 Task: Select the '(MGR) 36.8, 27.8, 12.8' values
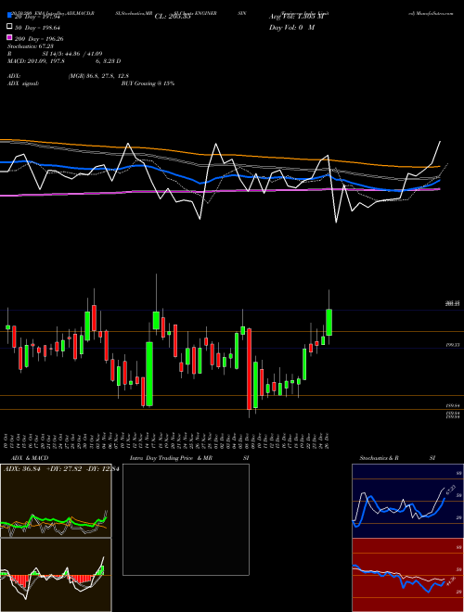[98, 76]
